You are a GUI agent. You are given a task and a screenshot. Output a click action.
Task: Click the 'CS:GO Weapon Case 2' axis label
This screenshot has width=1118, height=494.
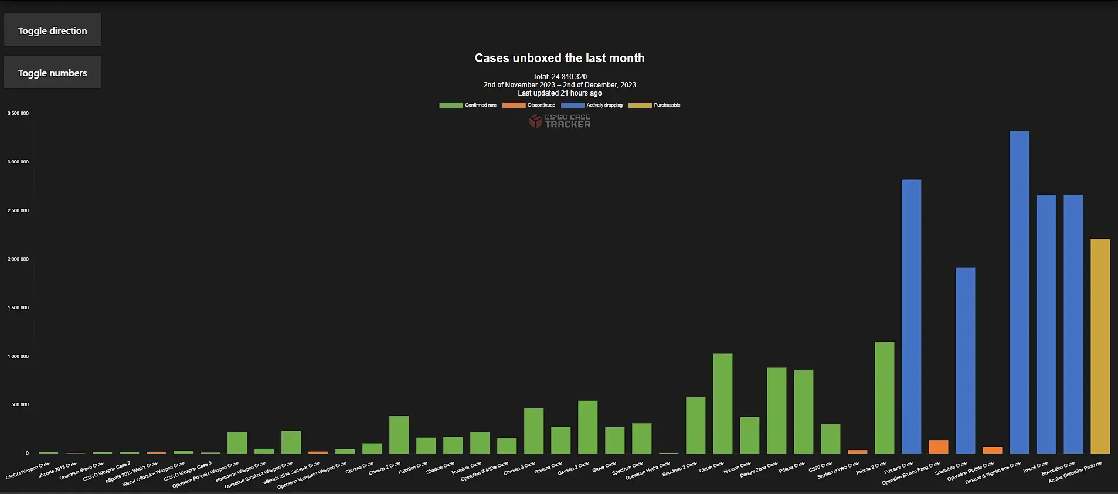pyautogui.click(x=107, y=471)
